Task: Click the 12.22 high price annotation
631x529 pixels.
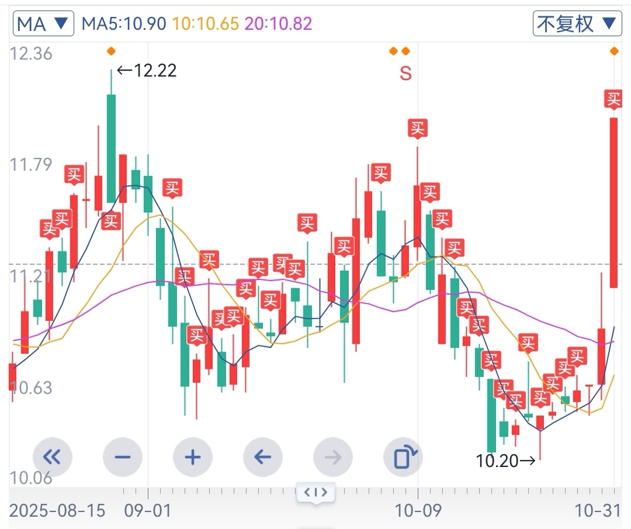Action: click(x=147, y=71)
